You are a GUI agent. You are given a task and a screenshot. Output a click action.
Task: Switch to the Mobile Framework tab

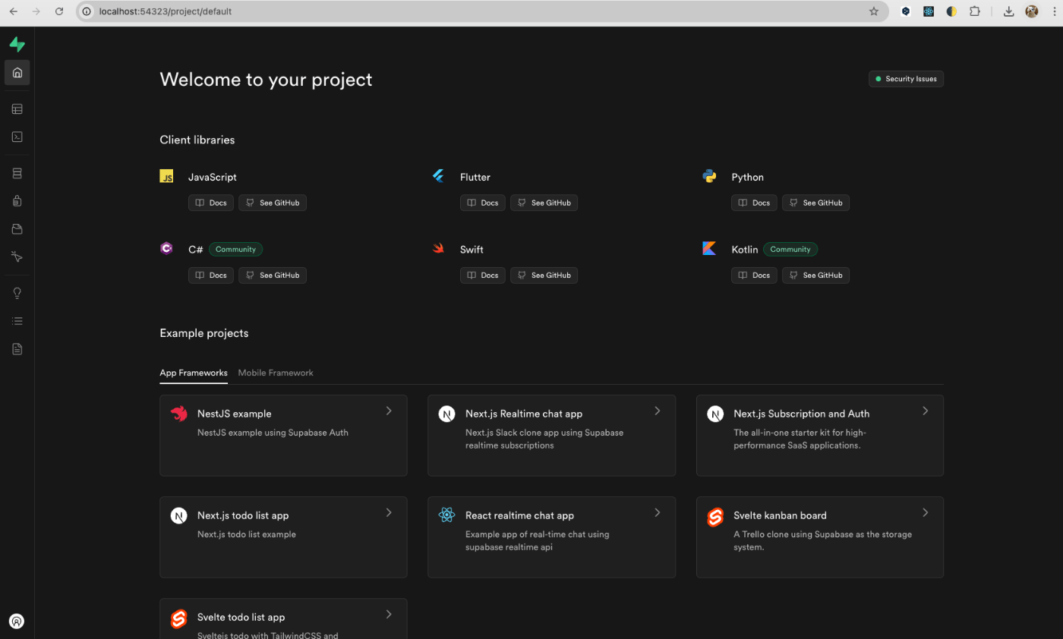pos(276,373)
